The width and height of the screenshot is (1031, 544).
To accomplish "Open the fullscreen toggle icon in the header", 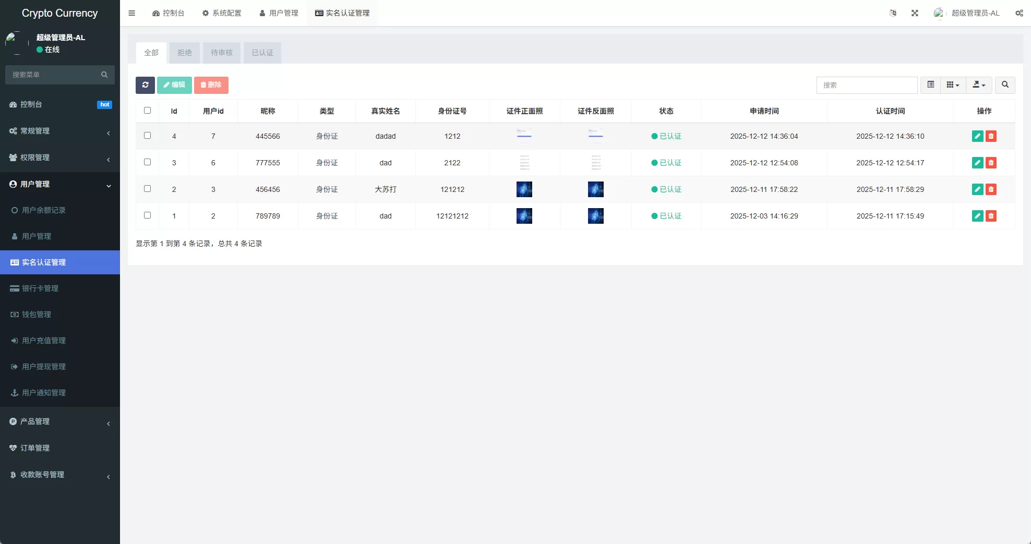I will (x=915, y=13).
